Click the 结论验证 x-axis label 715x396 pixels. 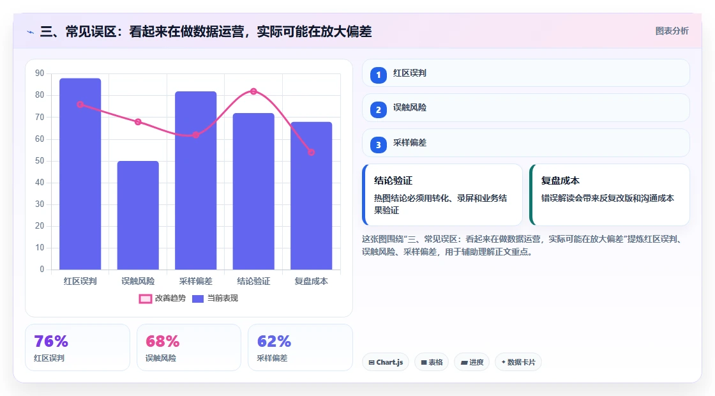tap(253, 282)
